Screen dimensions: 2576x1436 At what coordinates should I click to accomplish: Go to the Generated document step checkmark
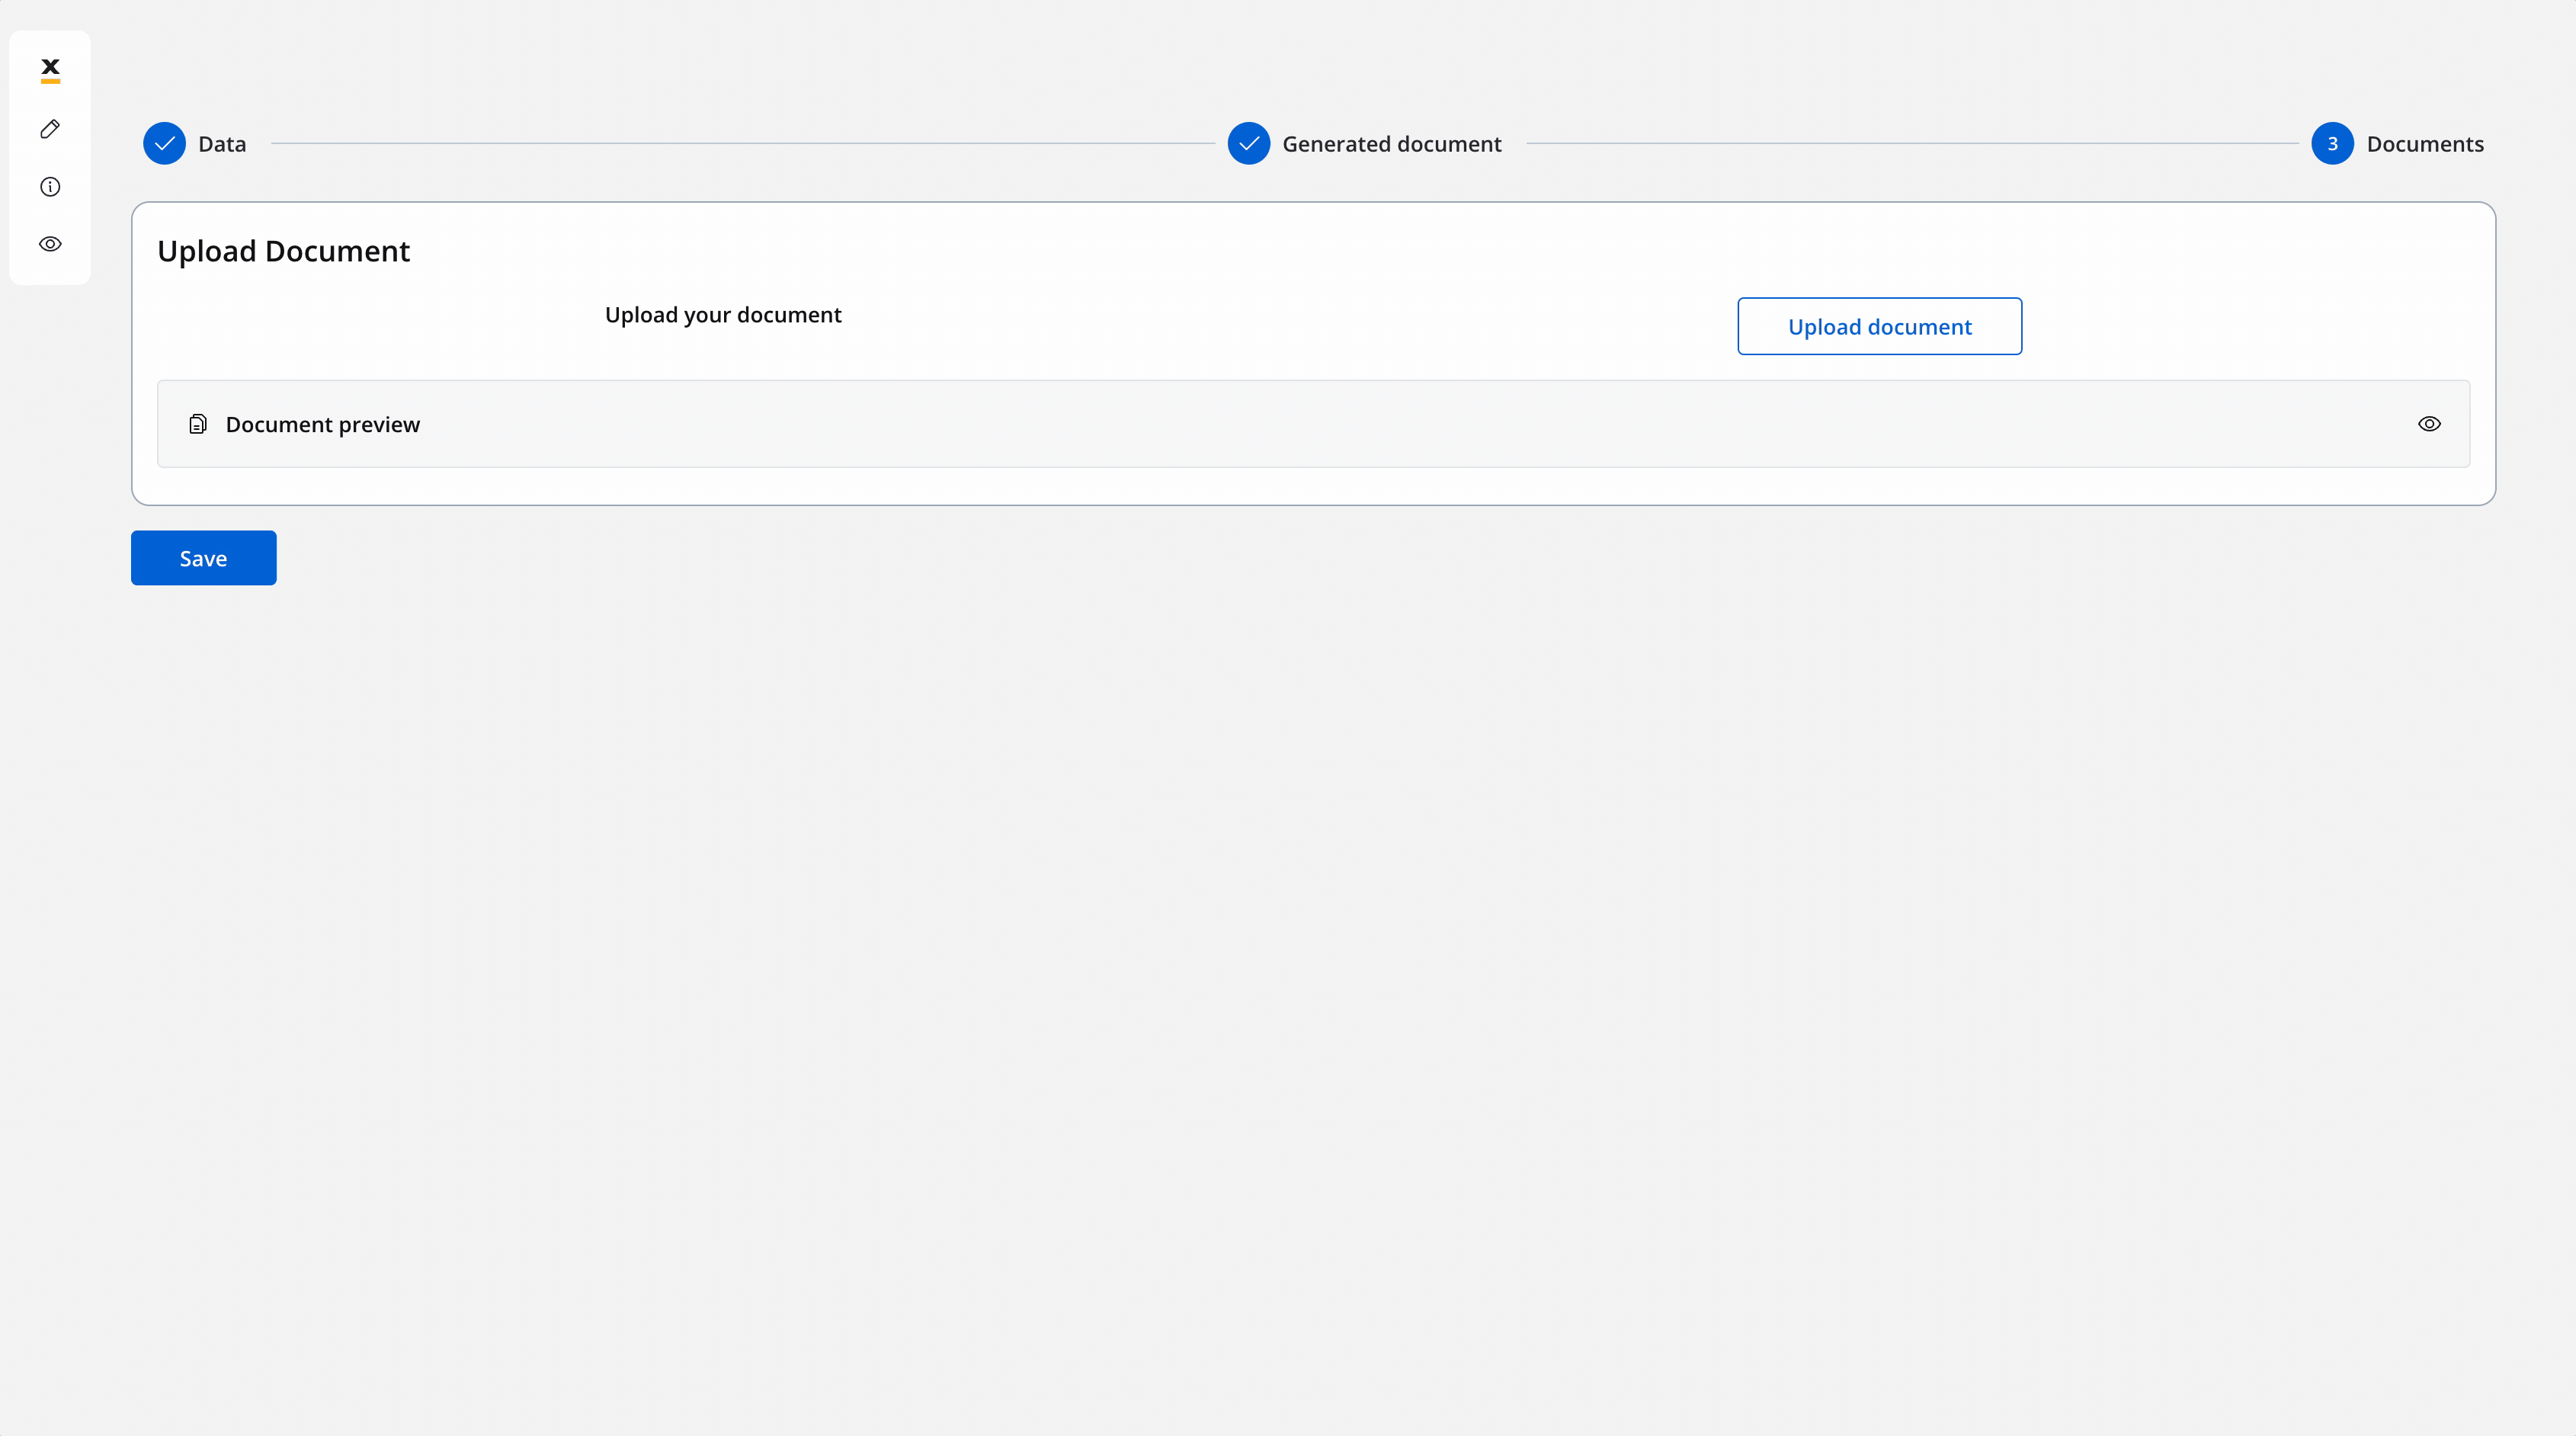coord(1248,143)
